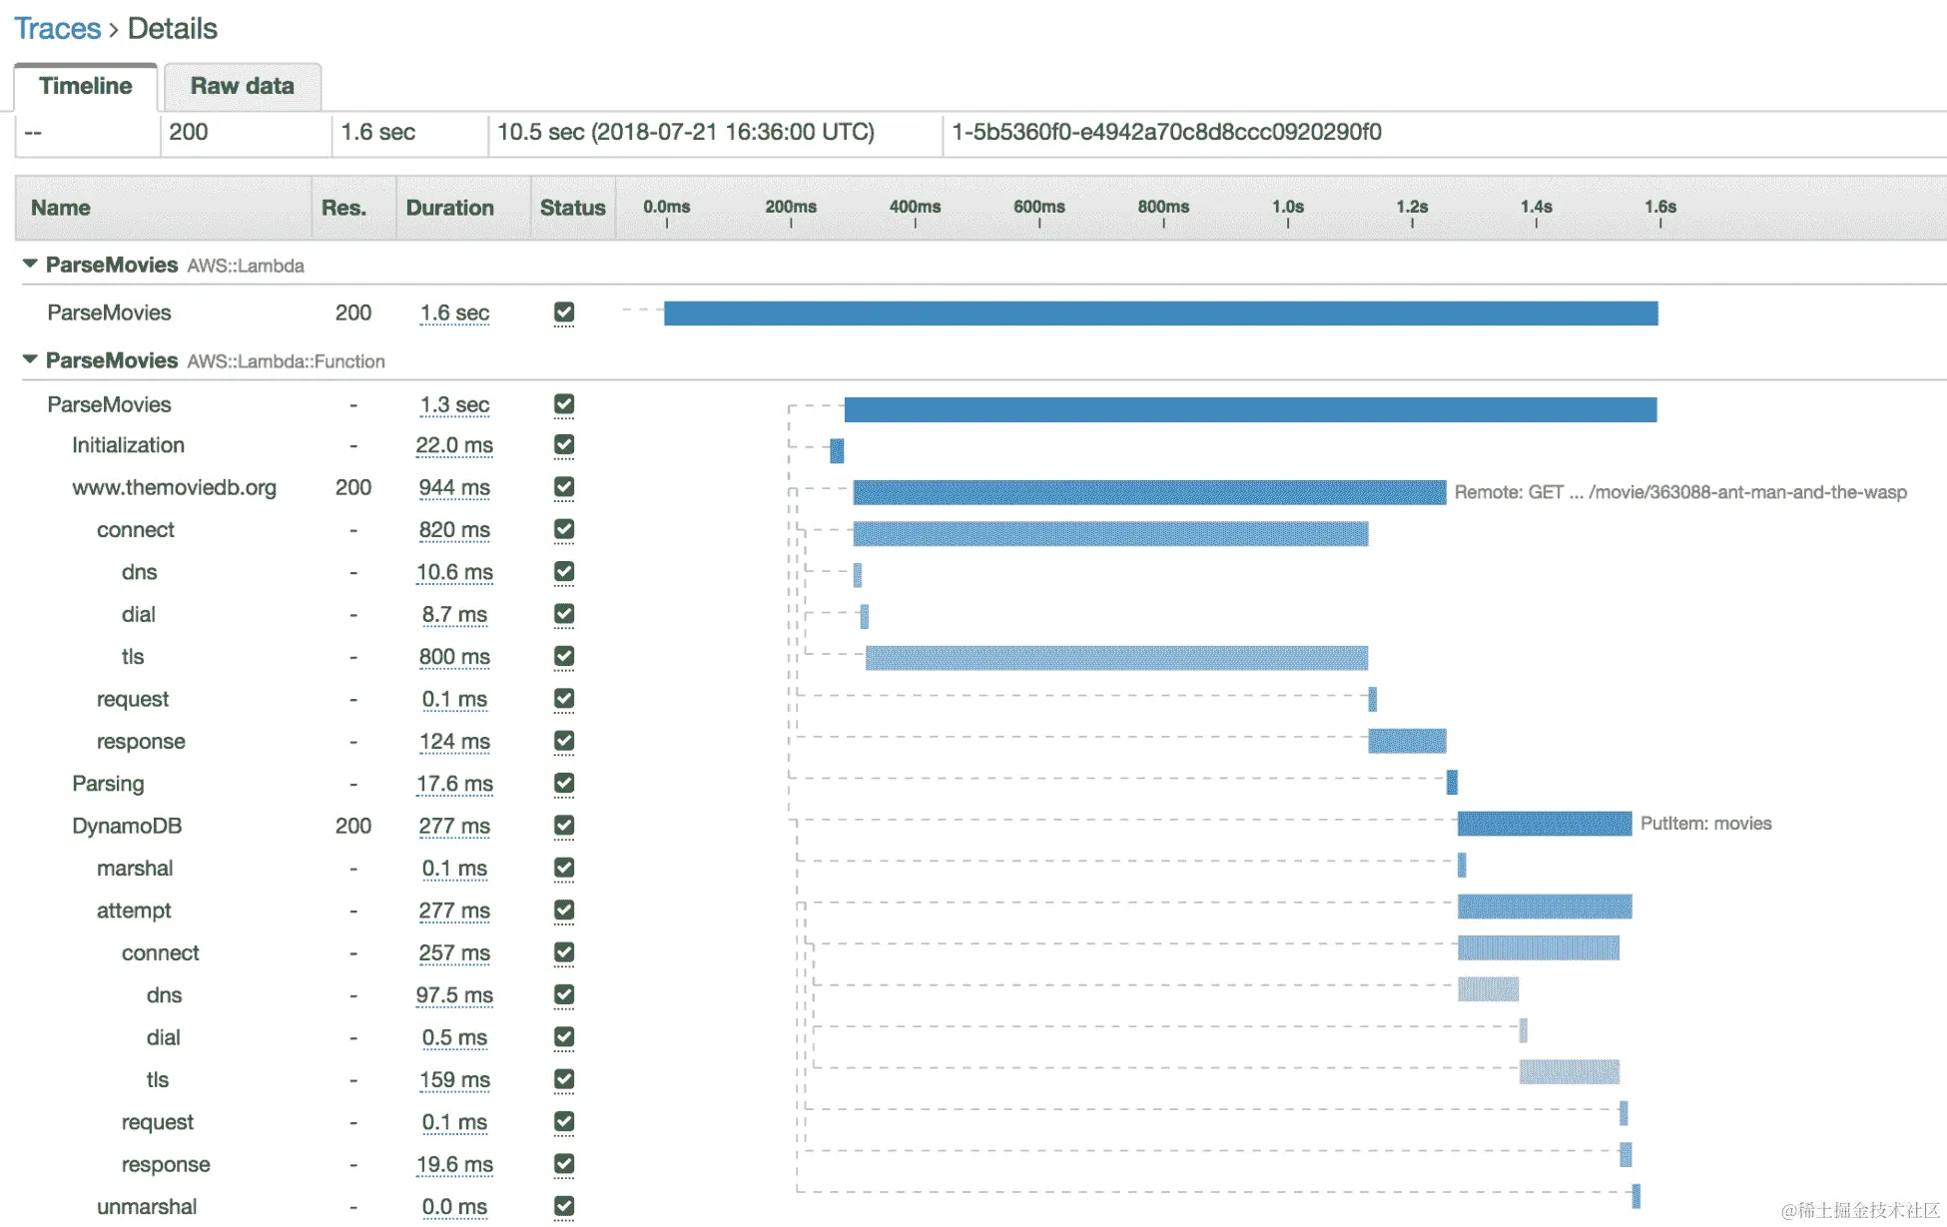
Task: Click the 820 ms connect duration link
Action: coord(454,530)
